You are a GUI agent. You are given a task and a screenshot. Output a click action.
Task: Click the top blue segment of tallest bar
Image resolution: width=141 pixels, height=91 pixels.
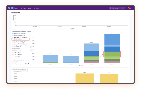point(112,39)
